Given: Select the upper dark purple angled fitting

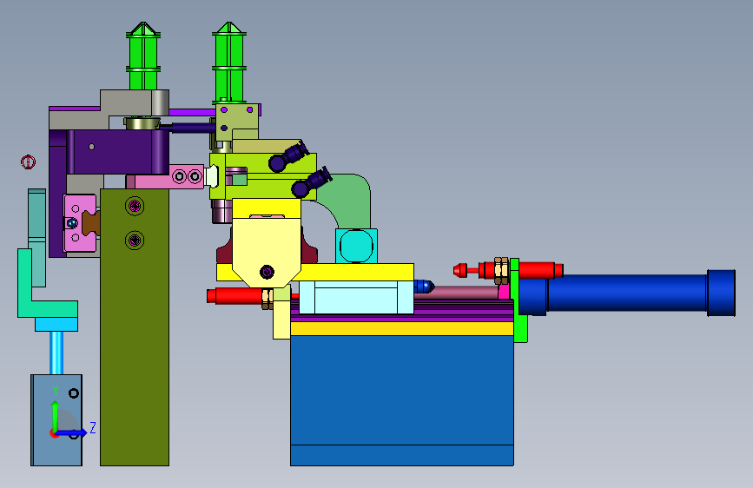Looking at the screenshot, I should click(288, 156).
